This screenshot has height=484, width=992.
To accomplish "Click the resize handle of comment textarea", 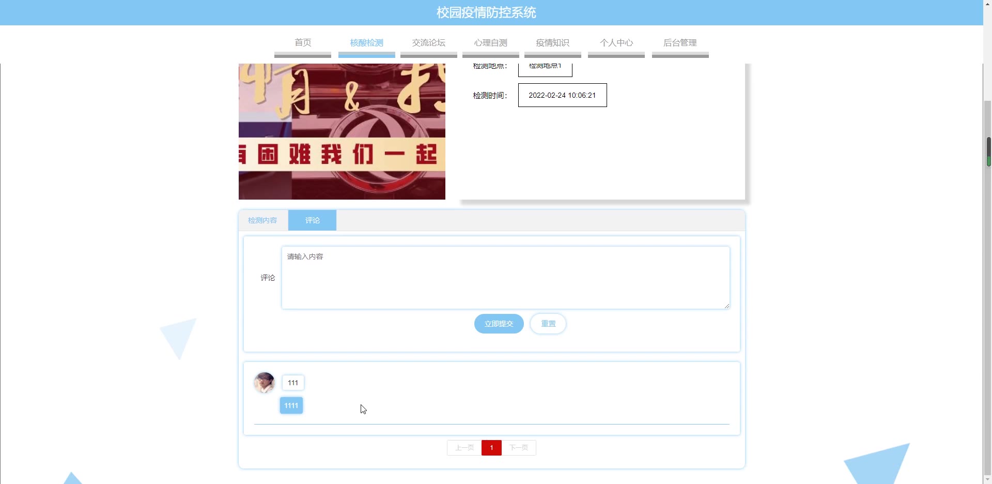I will (726, 306).
